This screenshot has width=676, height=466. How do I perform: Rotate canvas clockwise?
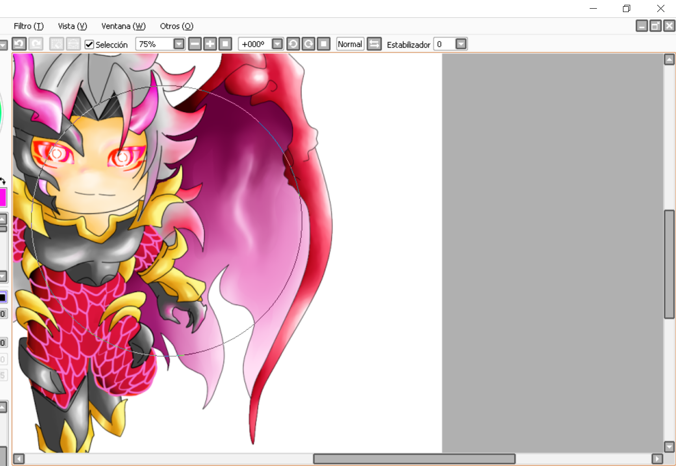(x=309, y=44)
